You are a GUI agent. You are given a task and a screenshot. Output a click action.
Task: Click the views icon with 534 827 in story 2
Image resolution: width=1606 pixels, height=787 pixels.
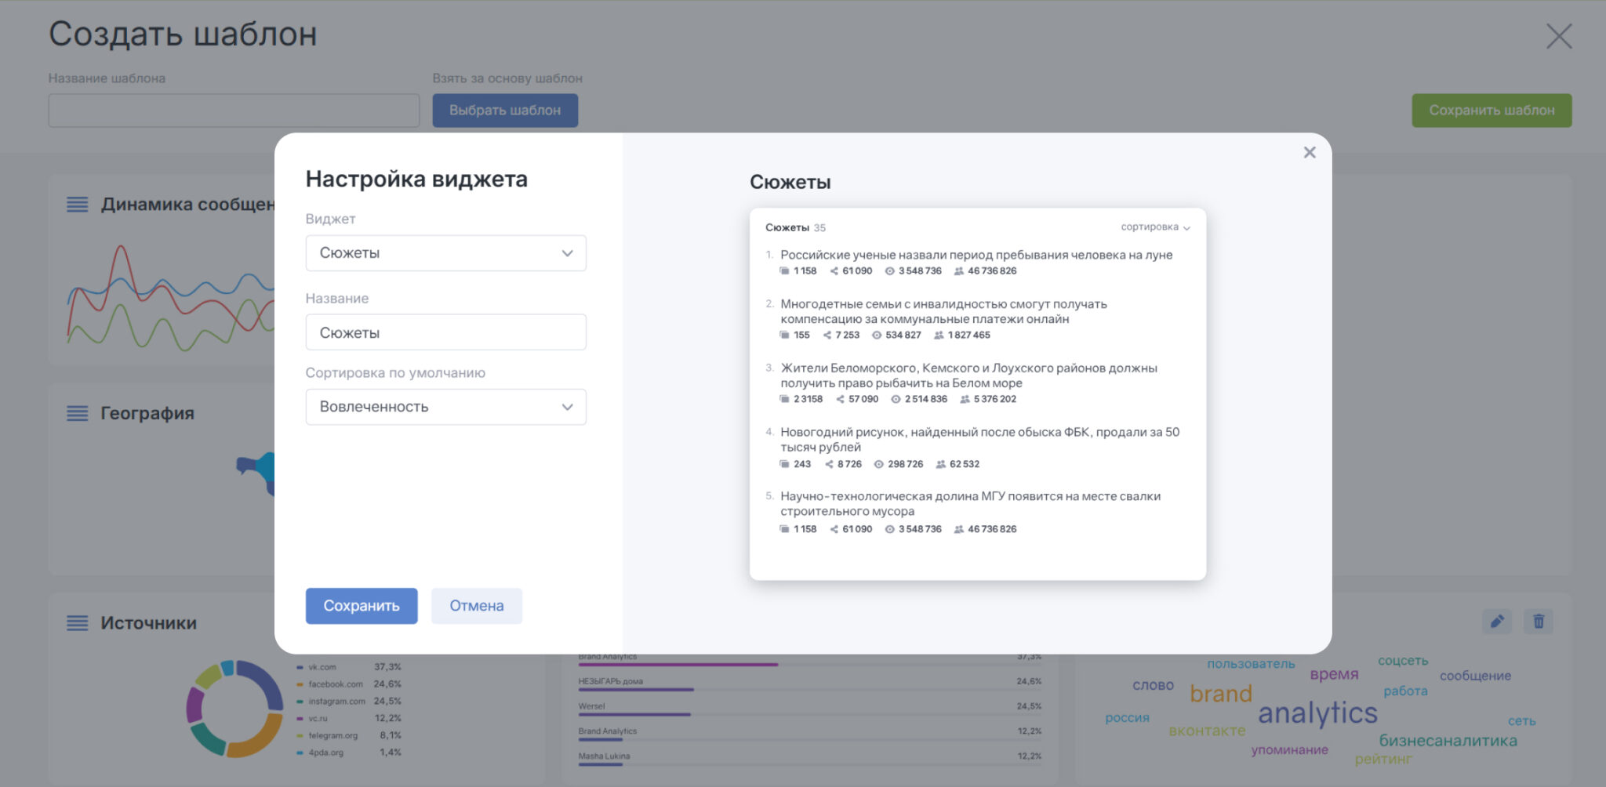pyautogui.click(x=877, y=335)
